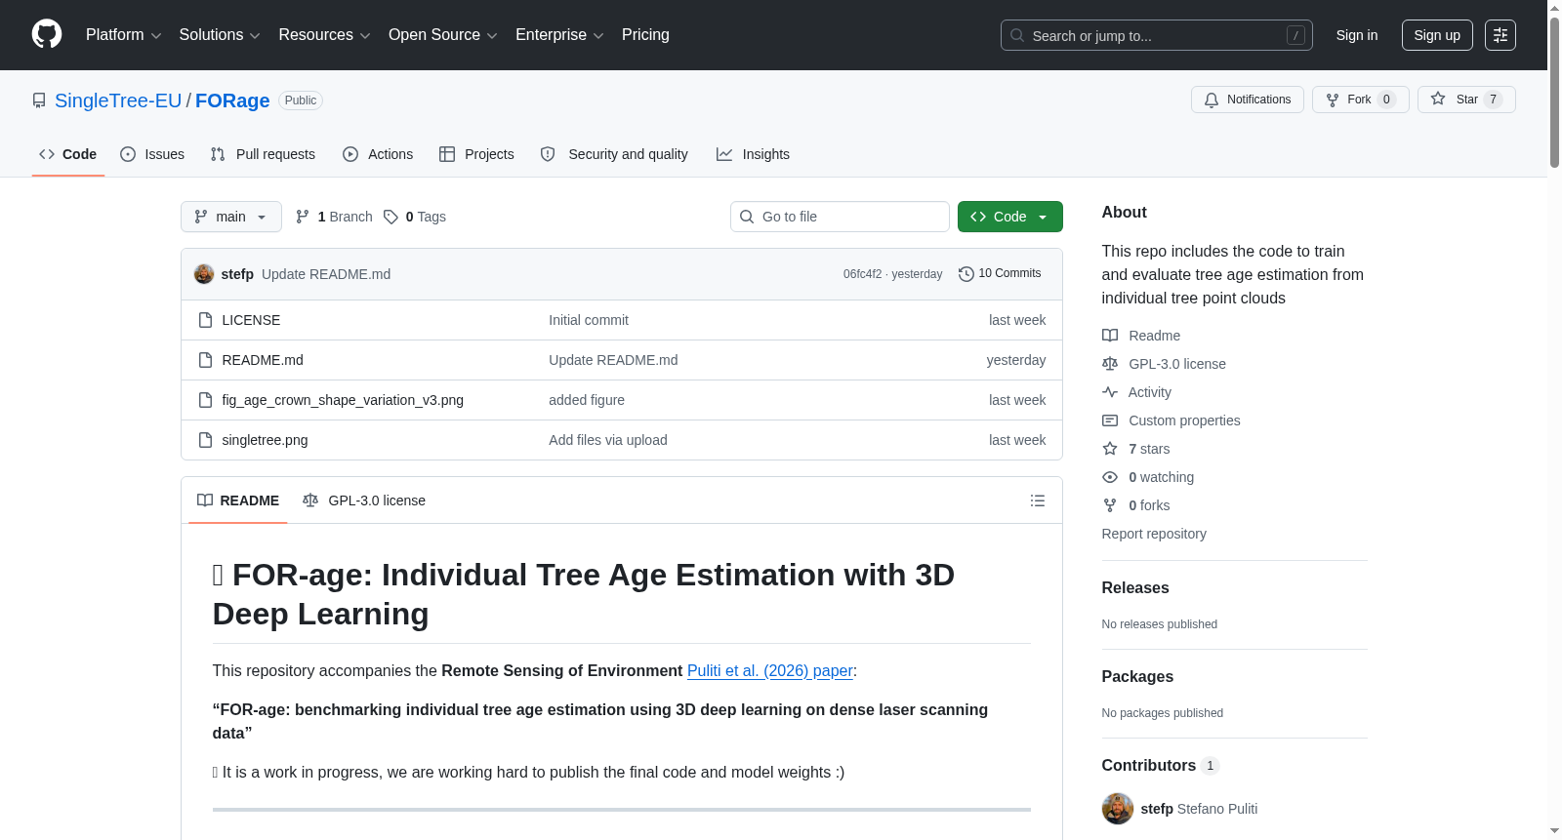Fork the repository
The height and width of the screenshot is (840, 1562).
tap(1360, 100)
